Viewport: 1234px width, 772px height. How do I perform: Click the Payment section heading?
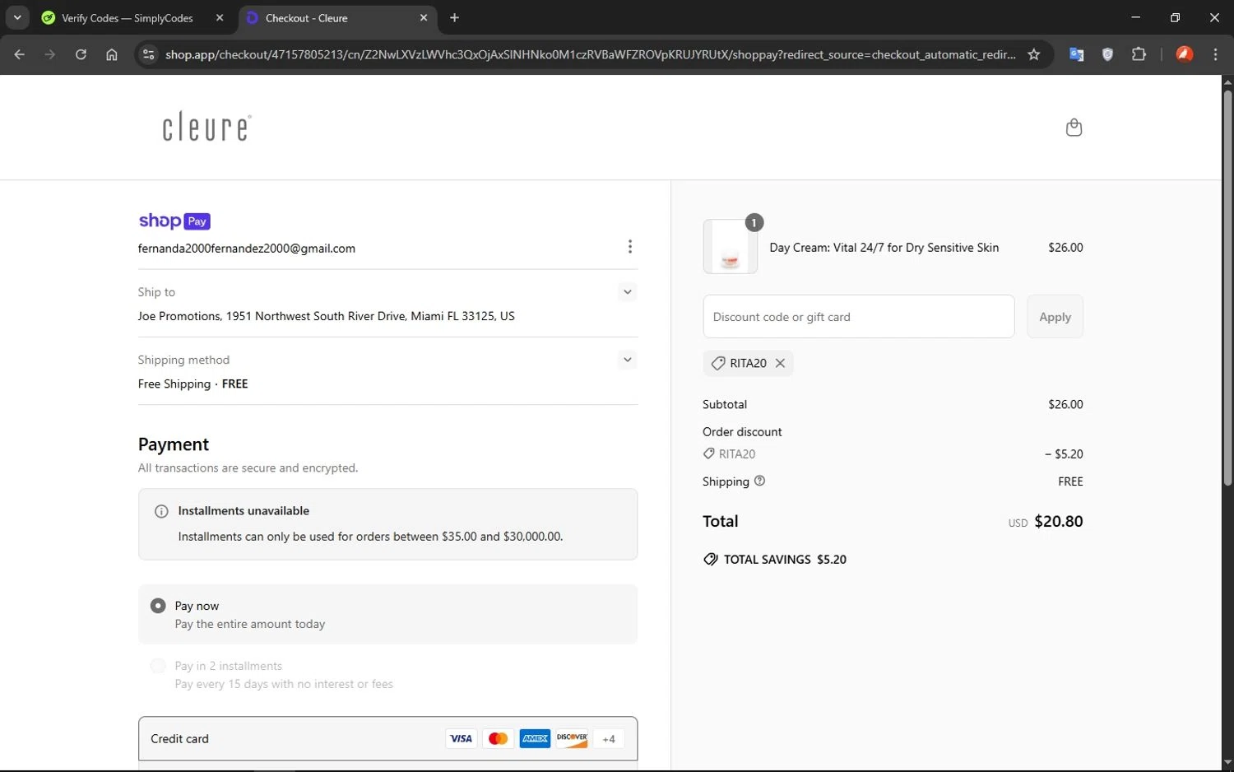(174, 444)
